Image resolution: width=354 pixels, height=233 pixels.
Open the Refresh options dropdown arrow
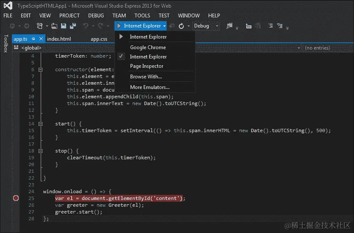pyautogui.click(x=189, y=26)
